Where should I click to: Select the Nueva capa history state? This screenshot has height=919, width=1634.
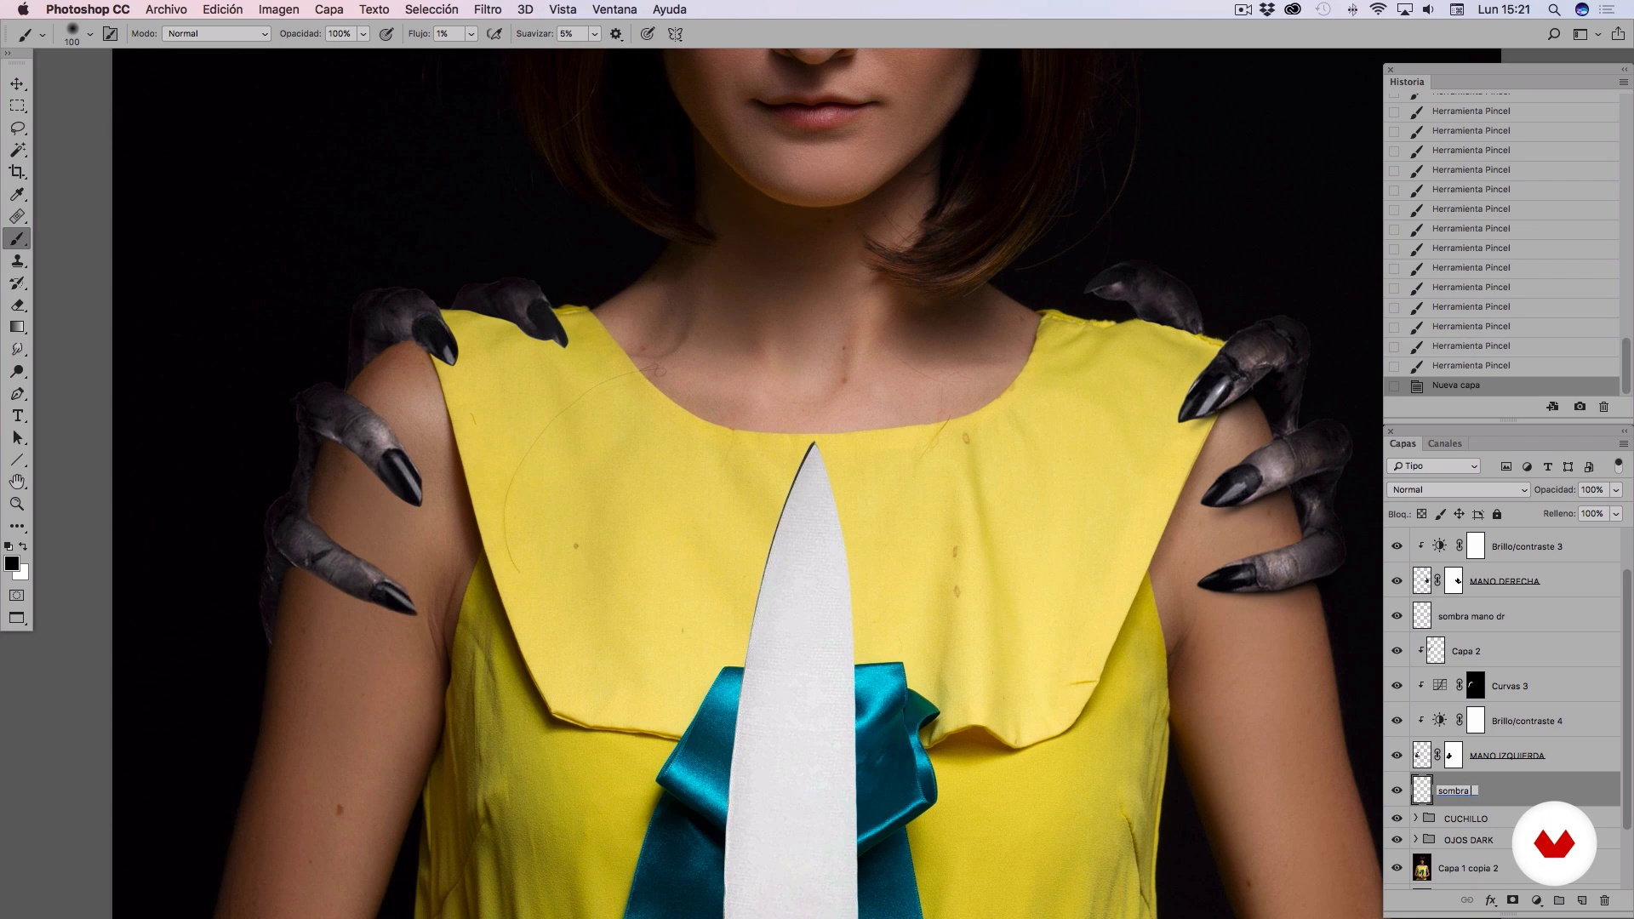1502,385
